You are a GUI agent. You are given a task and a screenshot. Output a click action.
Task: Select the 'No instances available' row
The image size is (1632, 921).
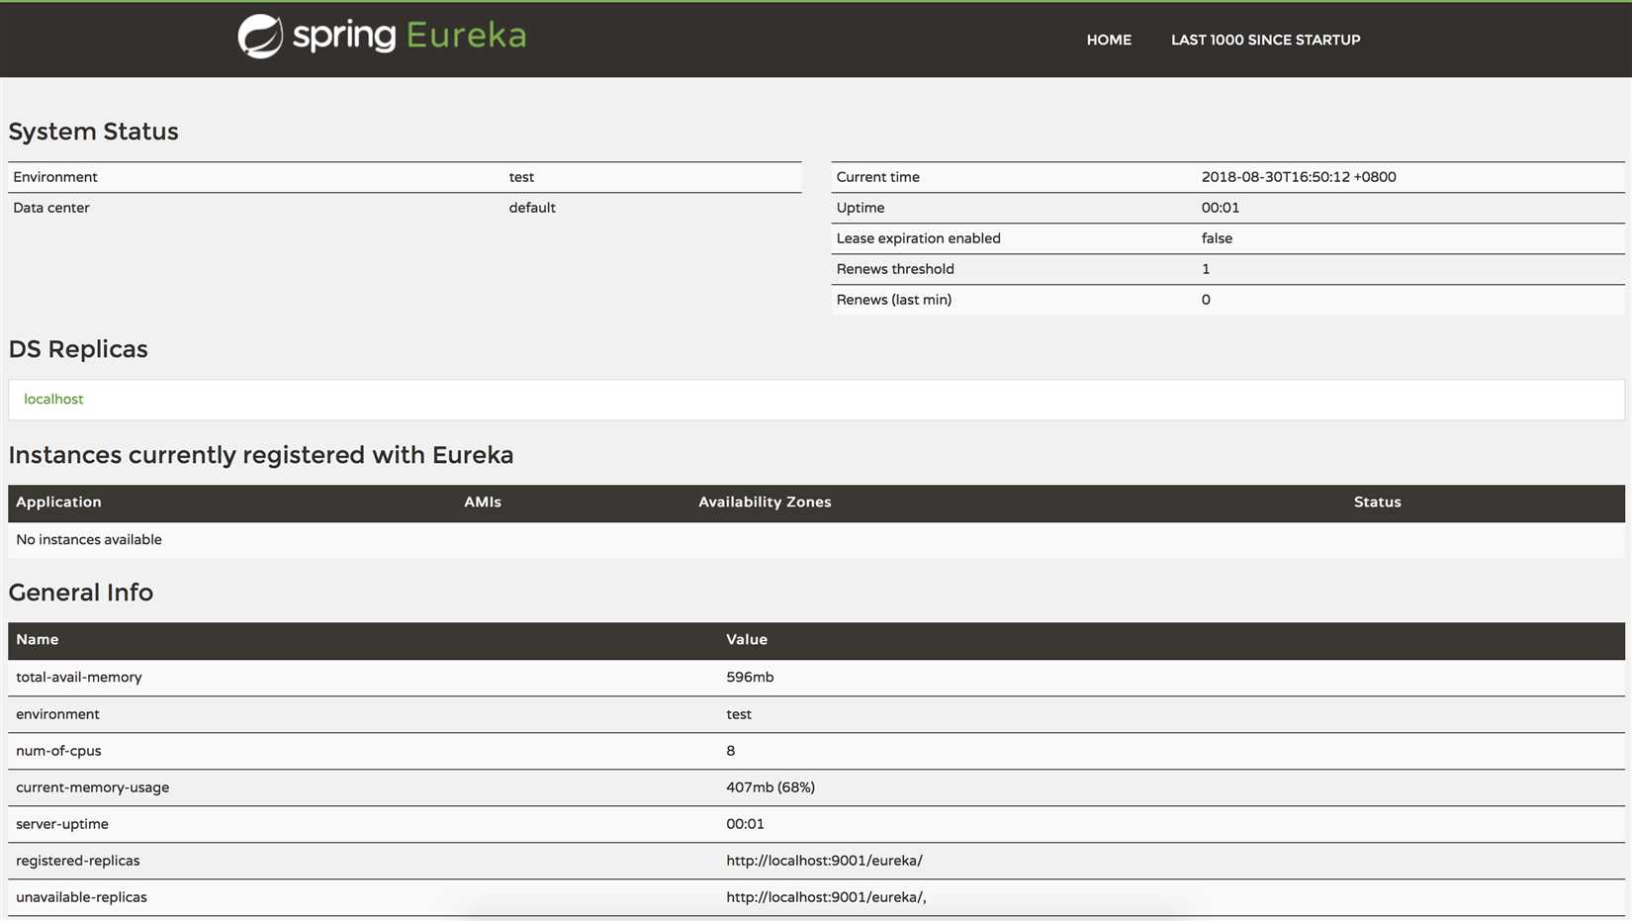click(816, 539)
